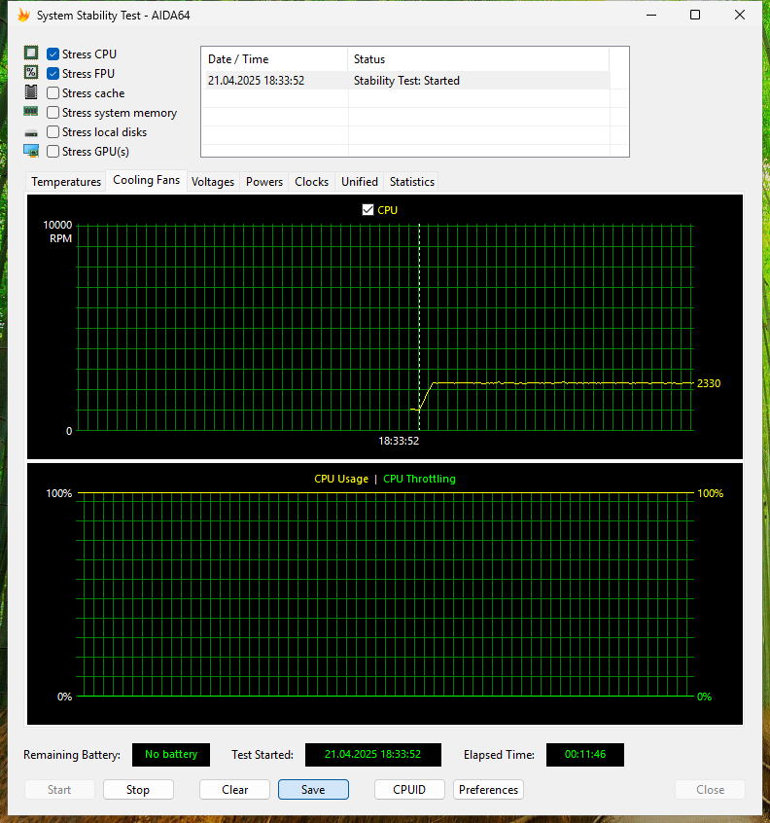770x823 pixels.
Task: Click the RAM module icon beside Stress system memory
Action: [x=31, y=111]
